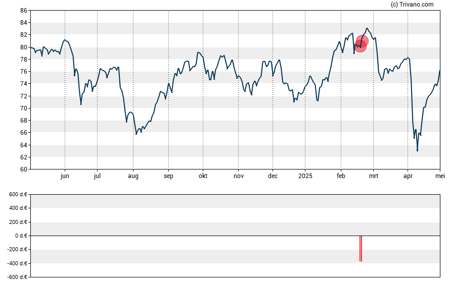This screenshot has height=285, width=449.
Task: Click the '2025' year axis label
Action: click(x=305, y=176)
